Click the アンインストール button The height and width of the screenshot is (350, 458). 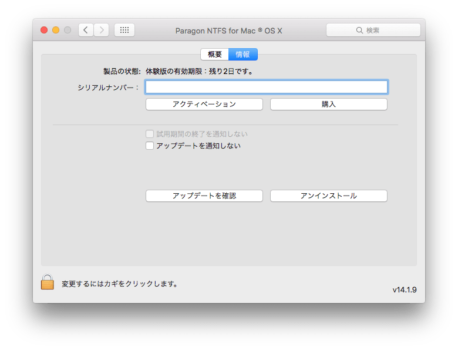click(329, 196)
